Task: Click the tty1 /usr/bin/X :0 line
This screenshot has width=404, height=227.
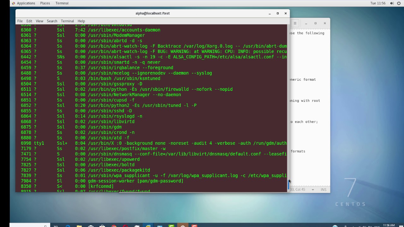Action: click(154, 143)
